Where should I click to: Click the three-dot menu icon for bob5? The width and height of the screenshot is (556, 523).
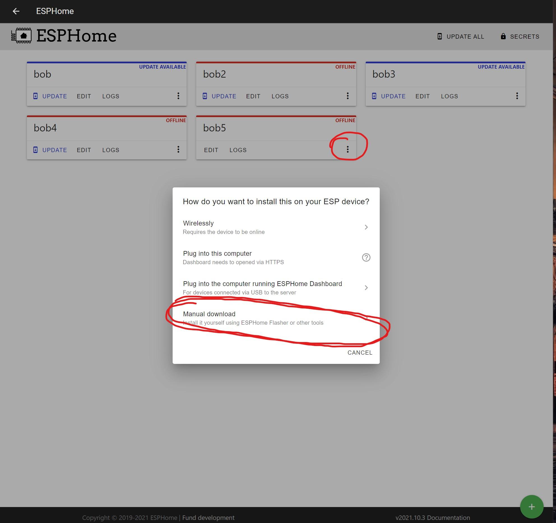tap(347, 149)
